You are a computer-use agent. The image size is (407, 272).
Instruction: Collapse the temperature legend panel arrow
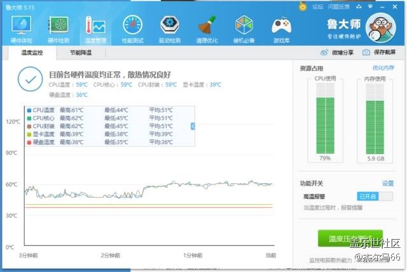(x=193, y=127)
